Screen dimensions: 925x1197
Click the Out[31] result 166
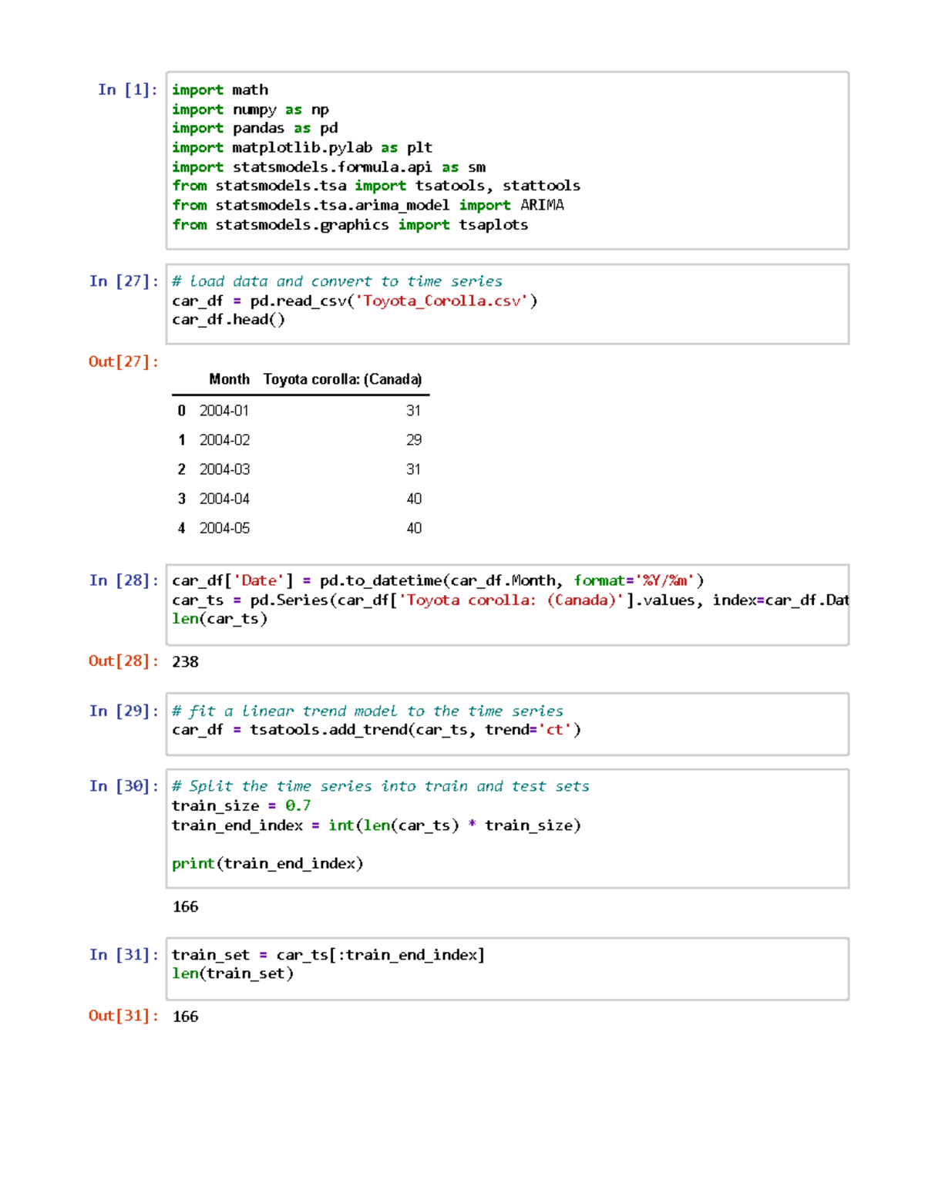pos(185,1017)
